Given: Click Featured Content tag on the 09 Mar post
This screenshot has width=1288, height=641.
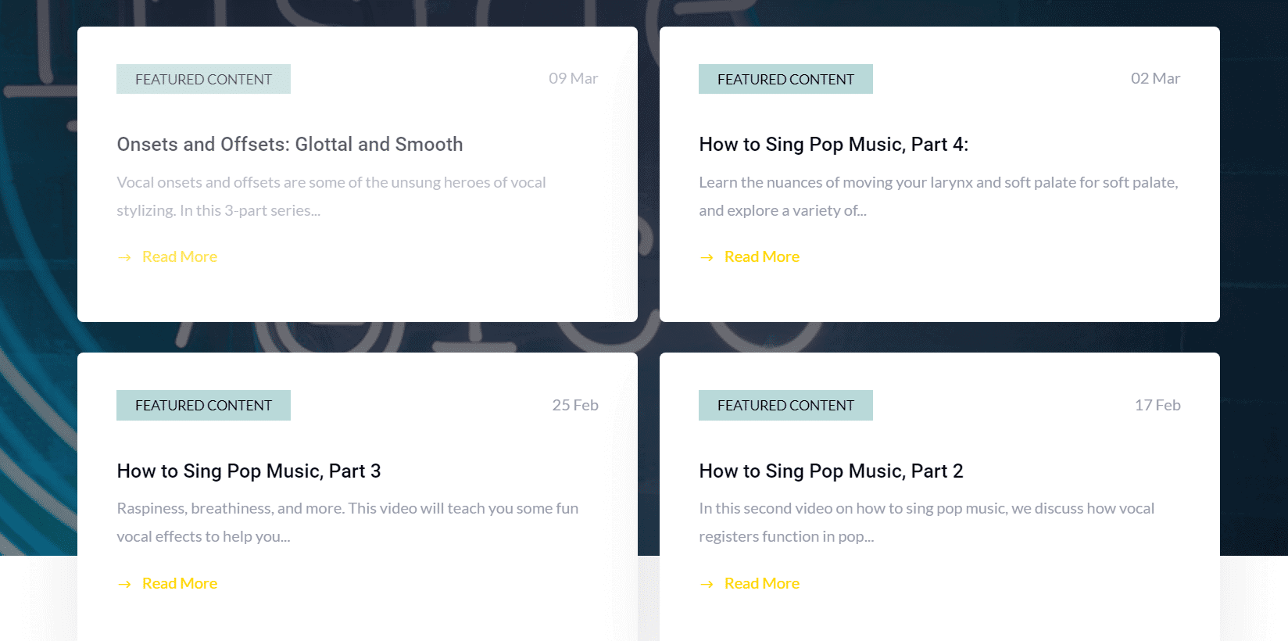Looking at the screenshot, I should [203, 79].
